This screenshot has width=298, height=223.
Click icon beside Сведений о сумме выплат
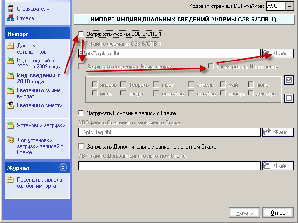point(11,90)
